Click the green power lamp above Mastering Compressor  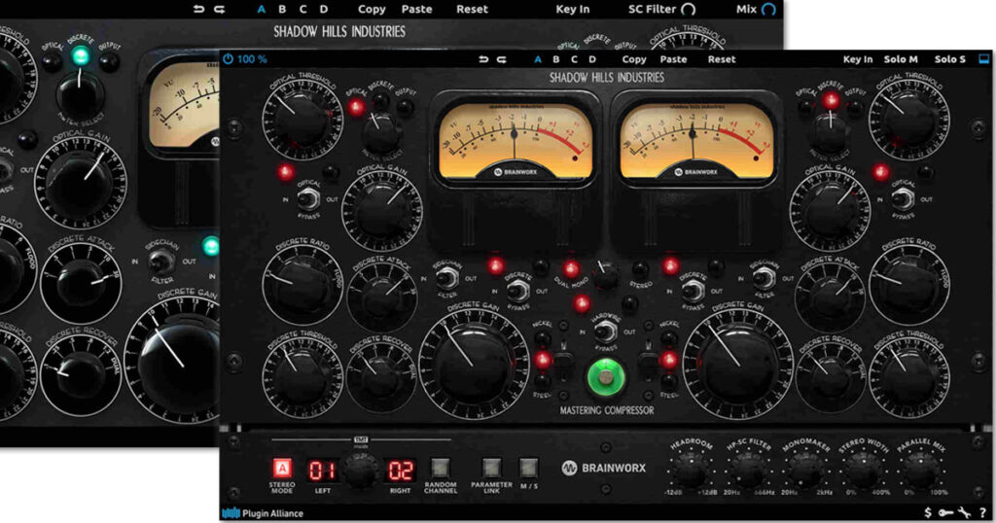tap(605, 377)
